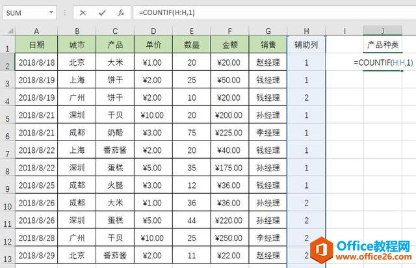This screenshot has width=416, height=268.
Task: Select the 金额 header cell
Action: coord(229,45)
